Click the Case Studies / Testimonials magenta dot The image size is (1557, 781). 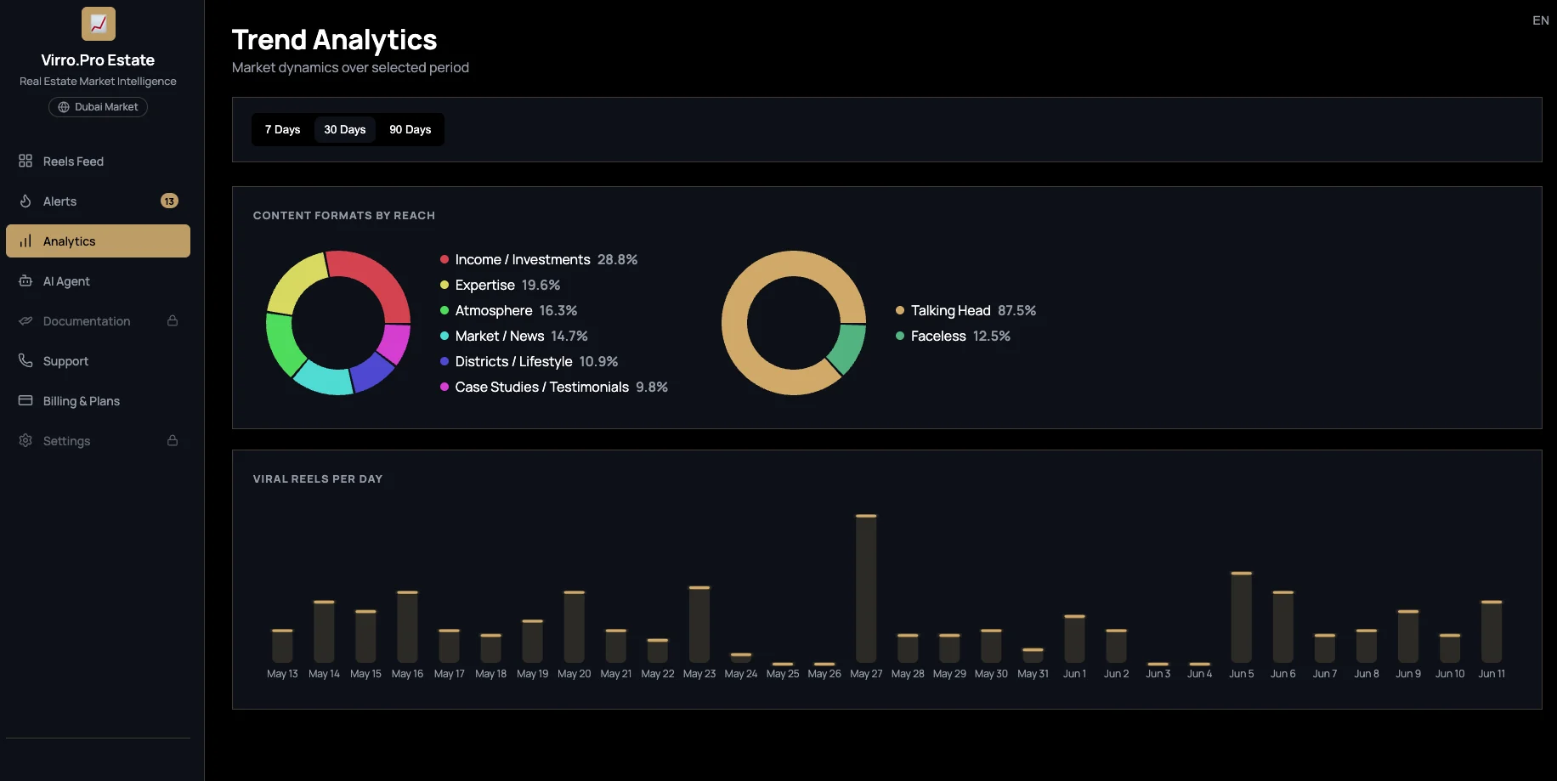tap(444, 387)
